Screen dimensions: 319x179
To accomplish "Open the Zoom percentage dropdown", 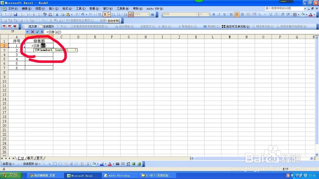I will click(x=148, y=14).
